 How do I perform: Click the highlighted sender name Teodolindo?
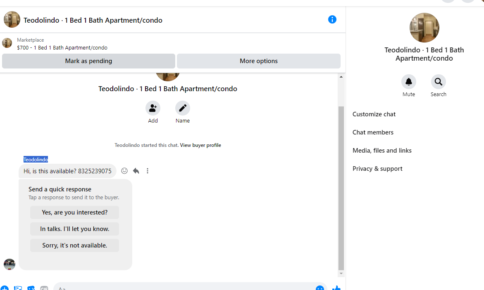click(x=36, y=159)
